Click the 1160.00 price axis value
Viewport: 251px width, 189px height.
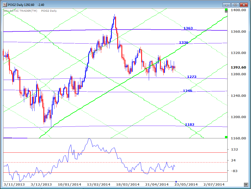[238, 138]
